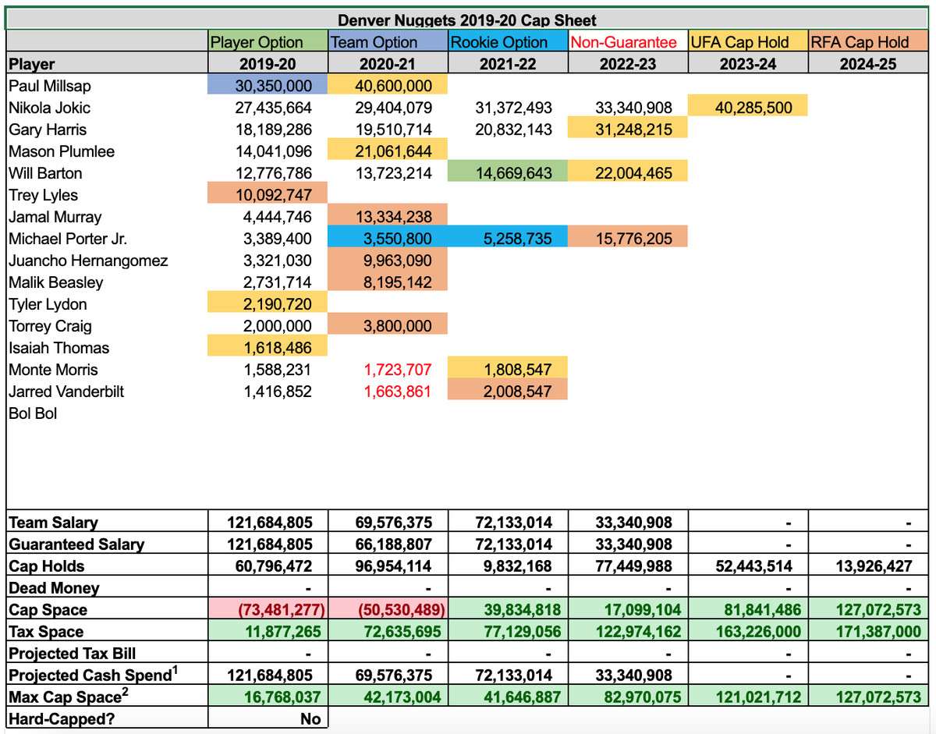Select Isaiah Thomas's 1,618,486 cell
The image size is (936, 734).
pos(268,347)
